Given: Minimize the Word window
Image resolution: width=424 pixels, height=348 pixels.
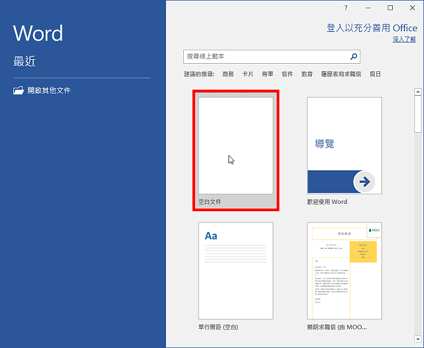Looking at the screenshot, I should pos(368,8).
